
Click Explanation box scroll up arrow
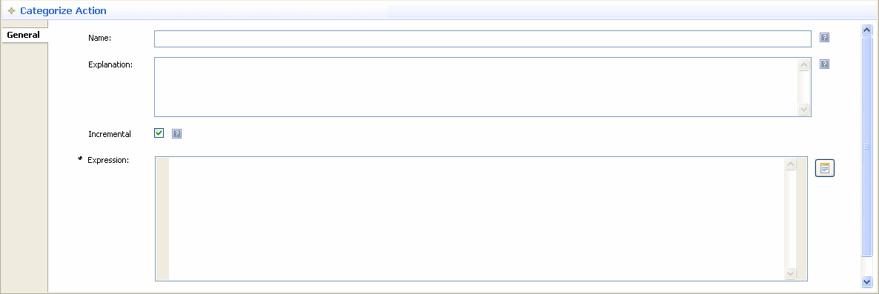coord(804,65)
